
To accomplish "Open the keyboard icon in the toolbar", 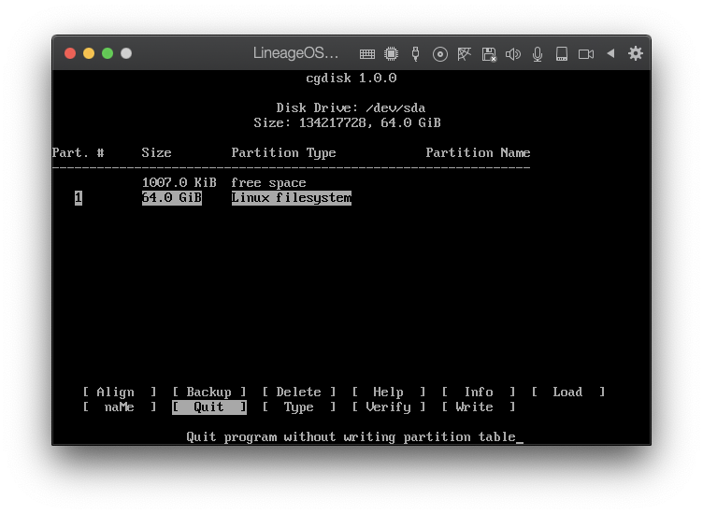I will point(367,54).
